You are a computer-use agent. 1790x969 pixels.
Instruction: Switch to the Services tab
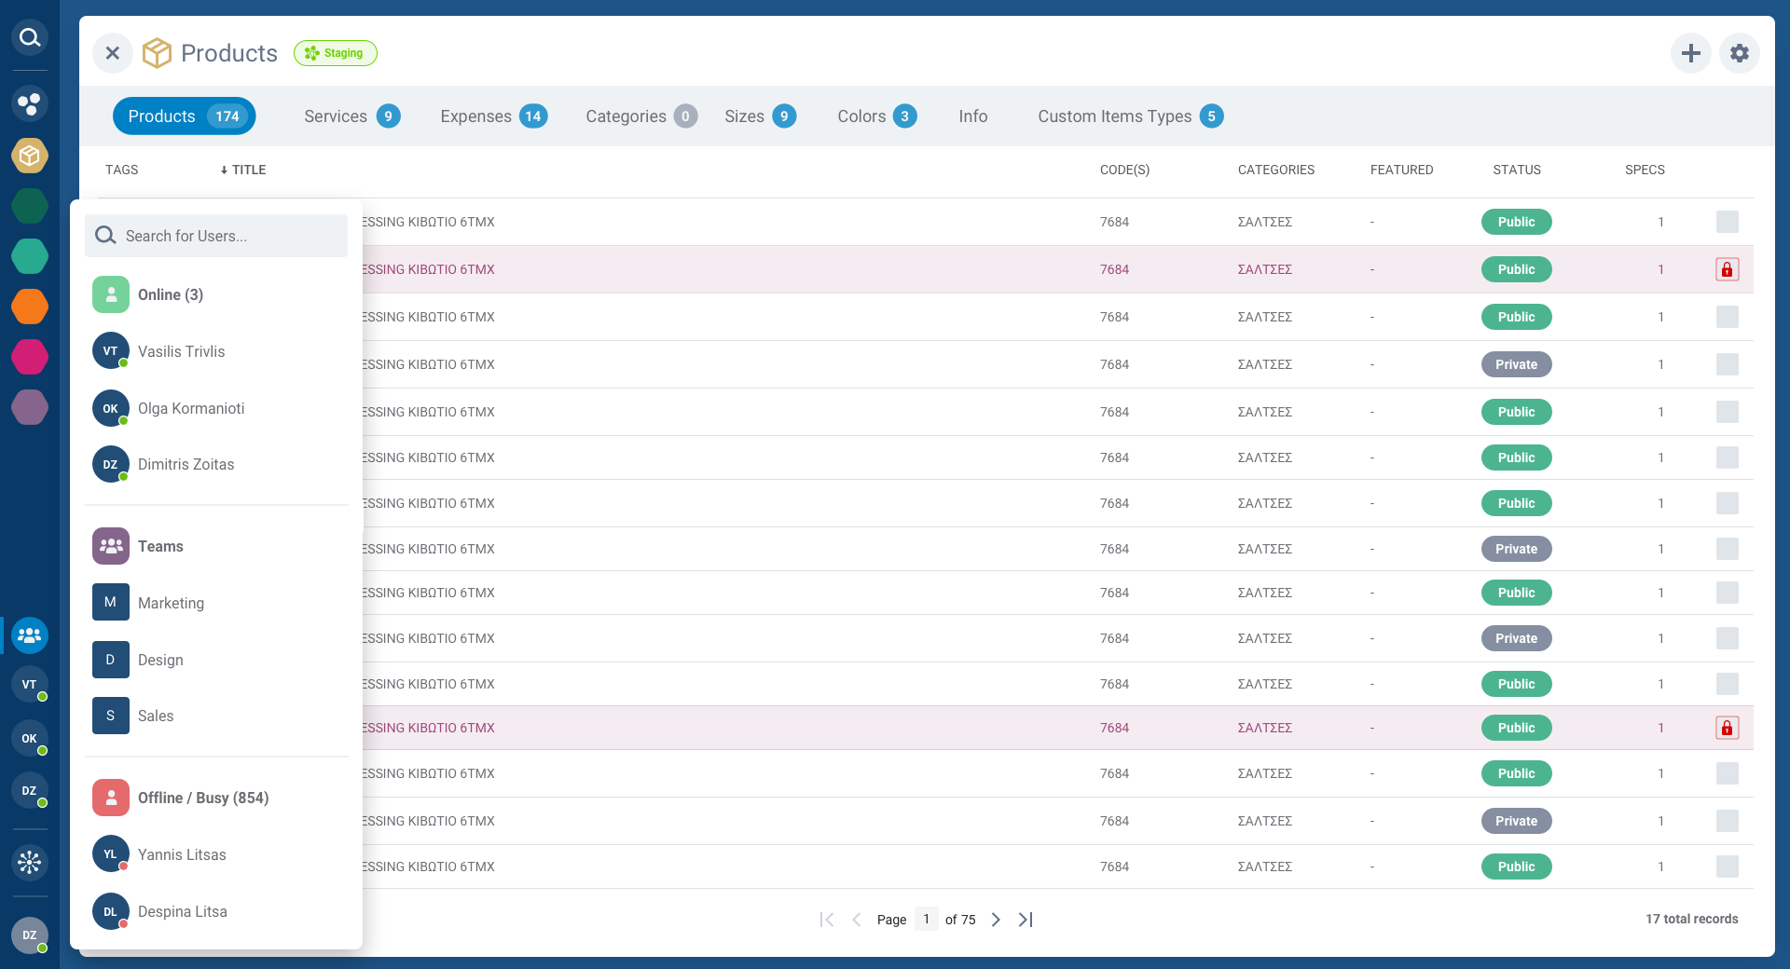(x=351, y=116)
